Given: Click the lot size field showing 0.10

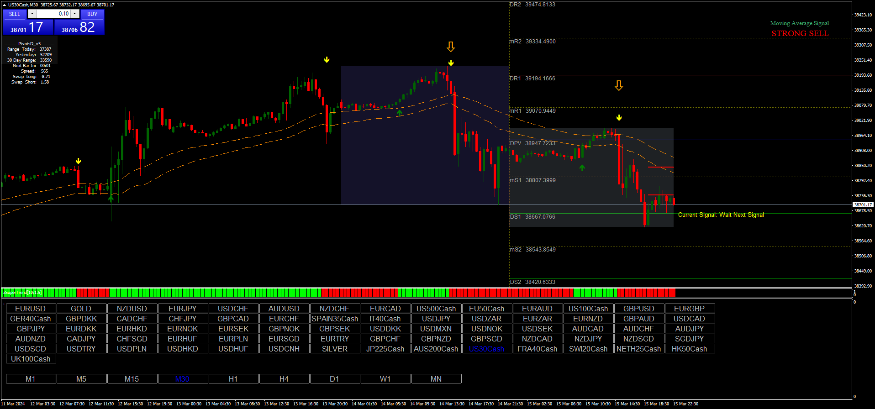Looking at the screenshot, I should (54, 14).
